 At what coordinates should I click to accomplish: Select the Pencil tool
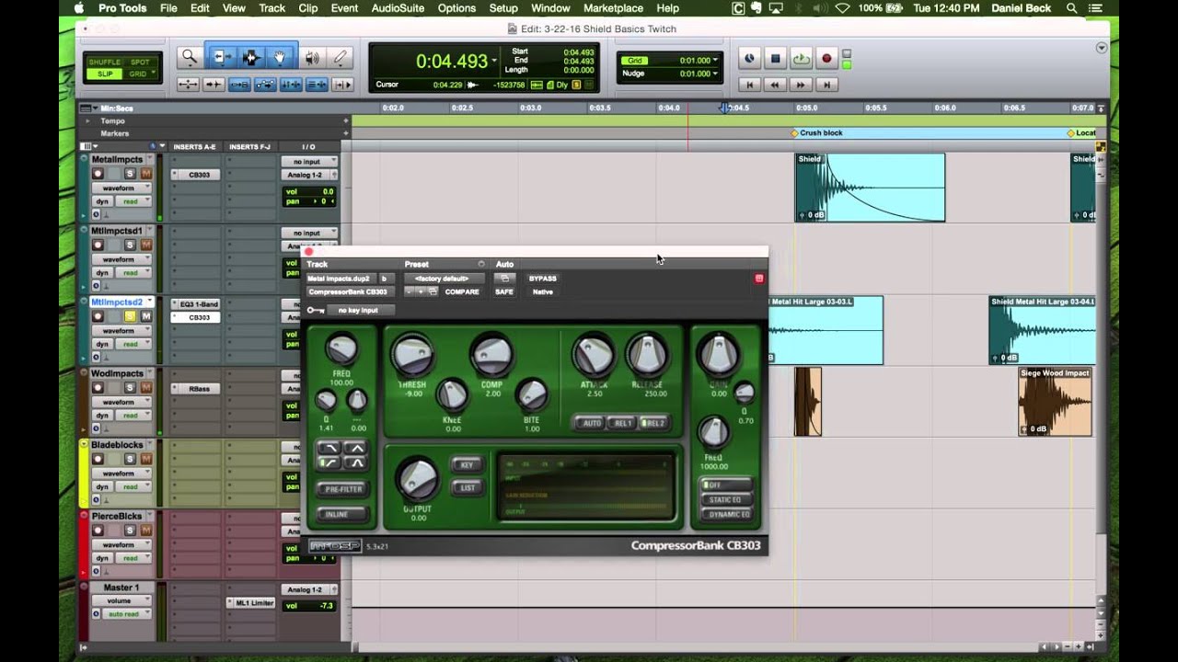click(x=341, y=57)
